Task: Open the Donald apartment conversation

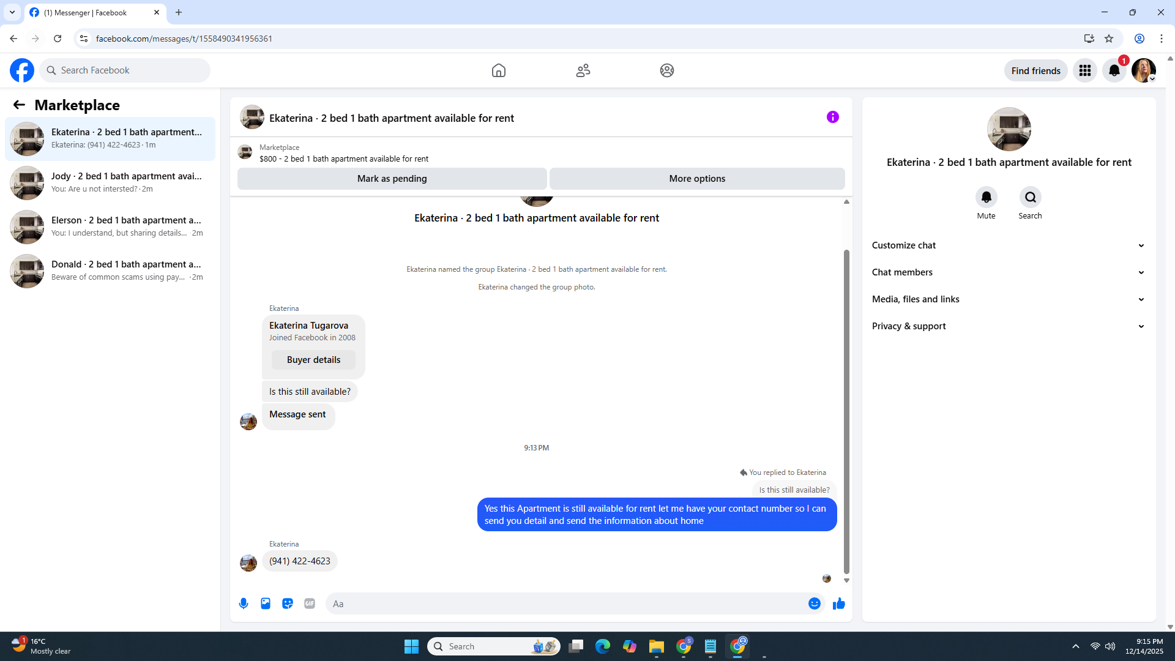Action: 110,271
